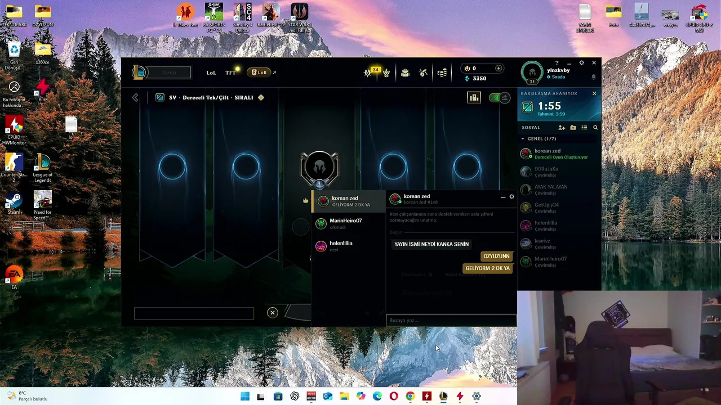721x405 pixels.
Task: Open ChatGPT from the taskbar
Action: tap(295, 397)
